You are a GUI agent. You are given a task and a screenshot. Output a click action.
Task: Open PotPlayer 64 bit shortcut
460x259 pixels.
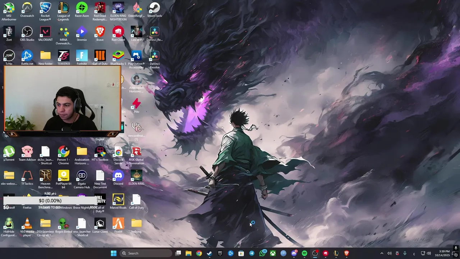point(64,179)
